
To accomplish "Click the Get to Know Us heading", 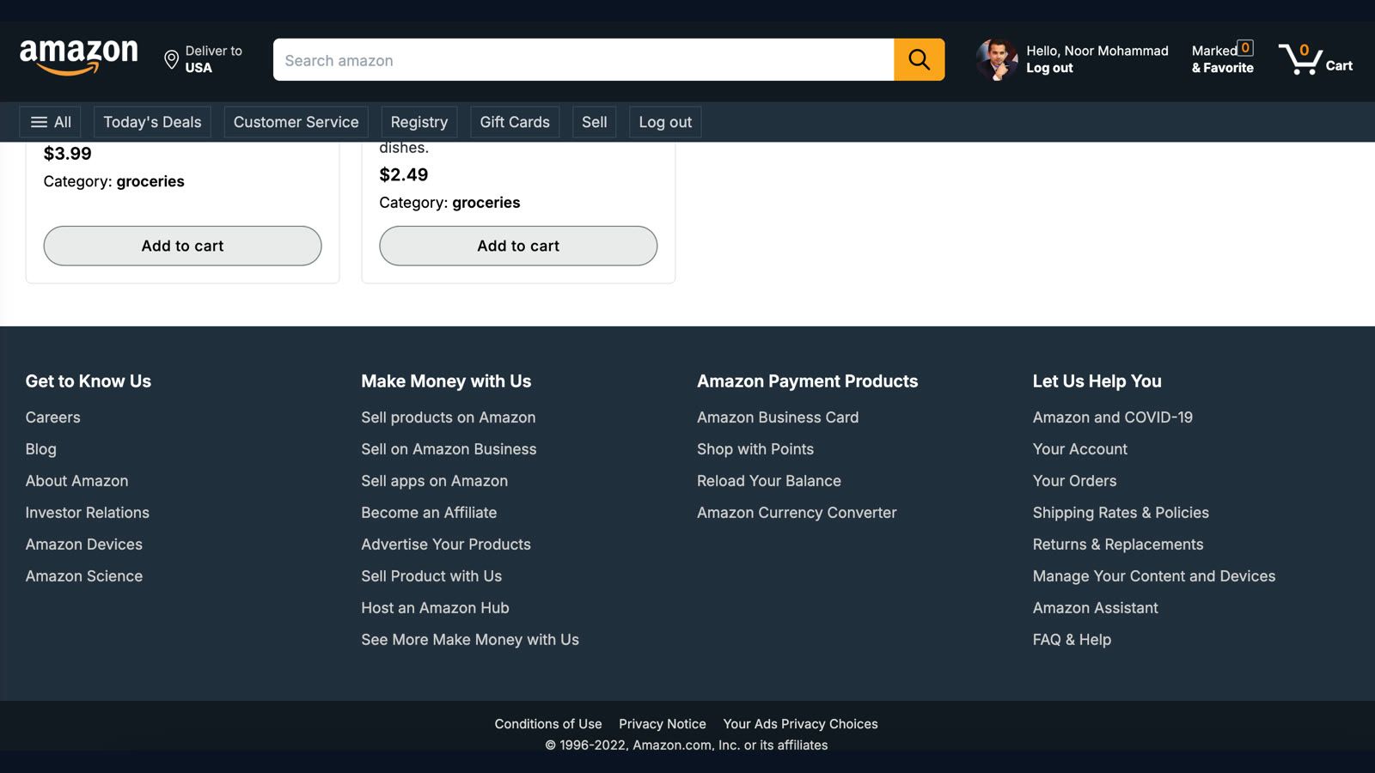I will [x=88, y=381].
